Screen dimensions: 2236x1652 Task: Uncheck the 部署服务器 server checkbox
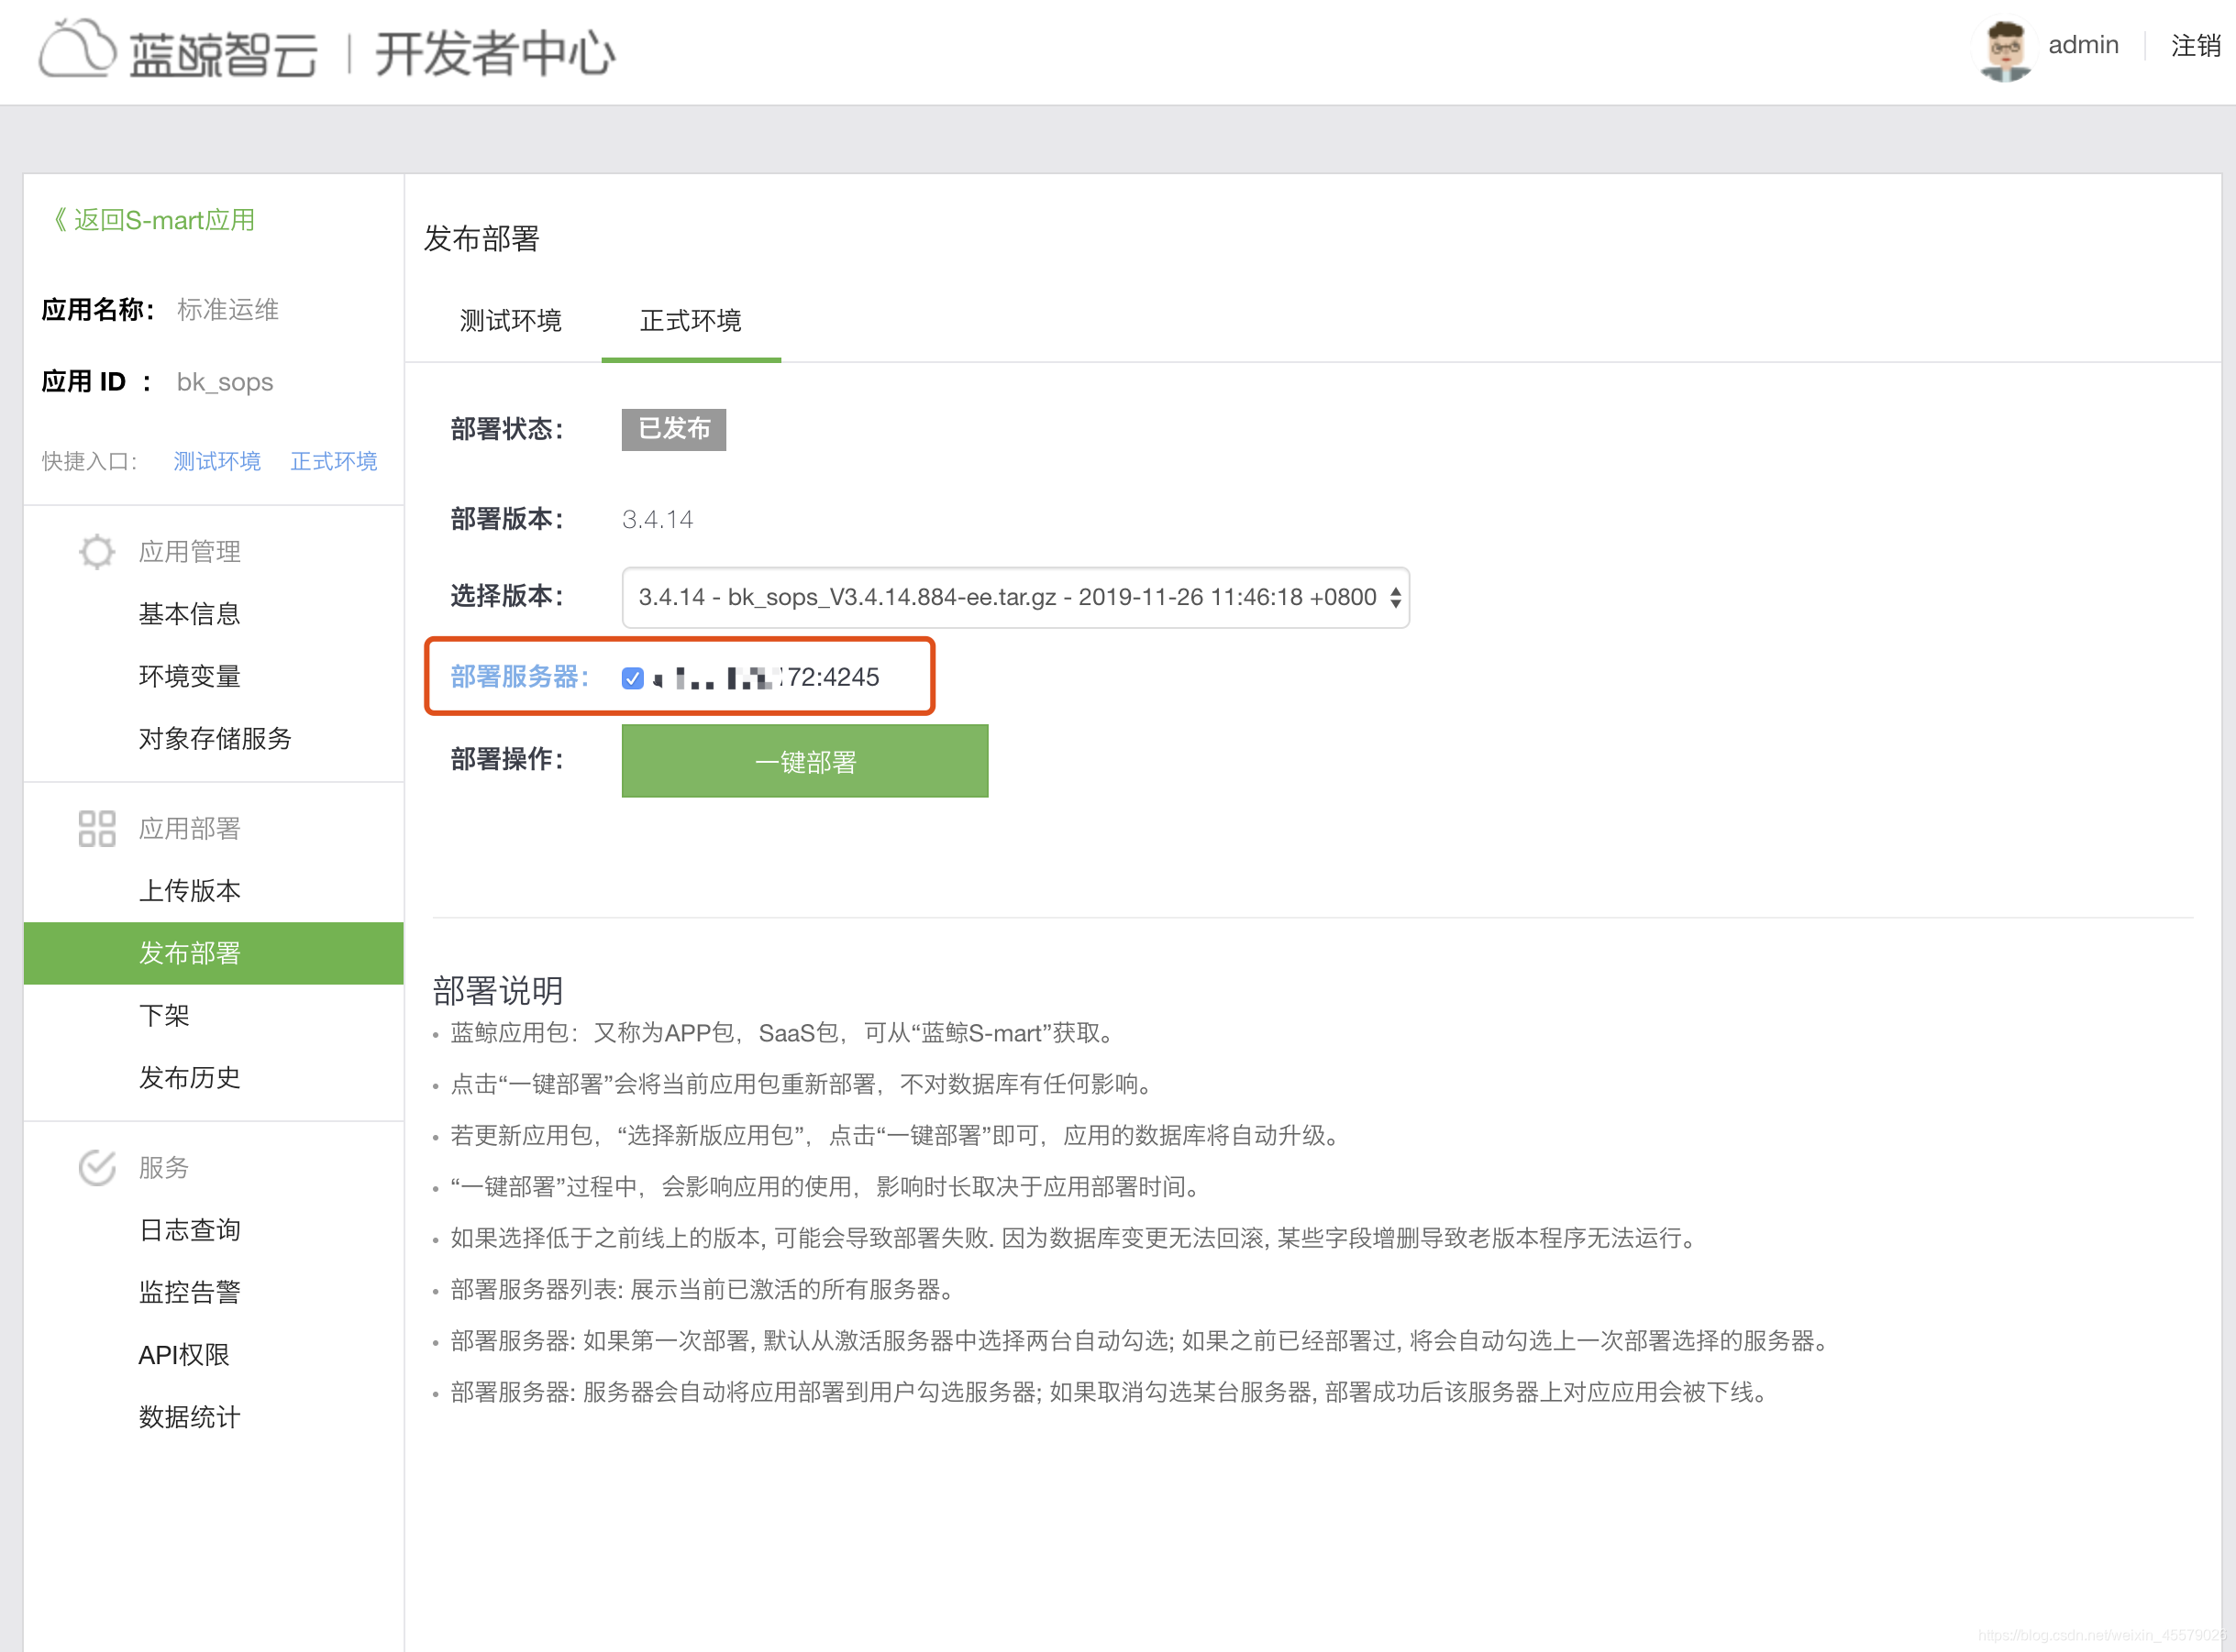(x=632, y=678)
